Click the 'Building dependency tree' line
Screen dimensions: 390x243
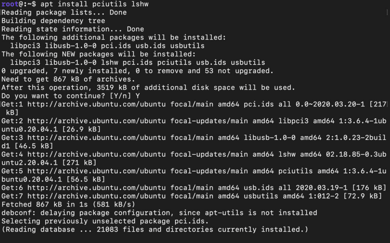(53, 21)
